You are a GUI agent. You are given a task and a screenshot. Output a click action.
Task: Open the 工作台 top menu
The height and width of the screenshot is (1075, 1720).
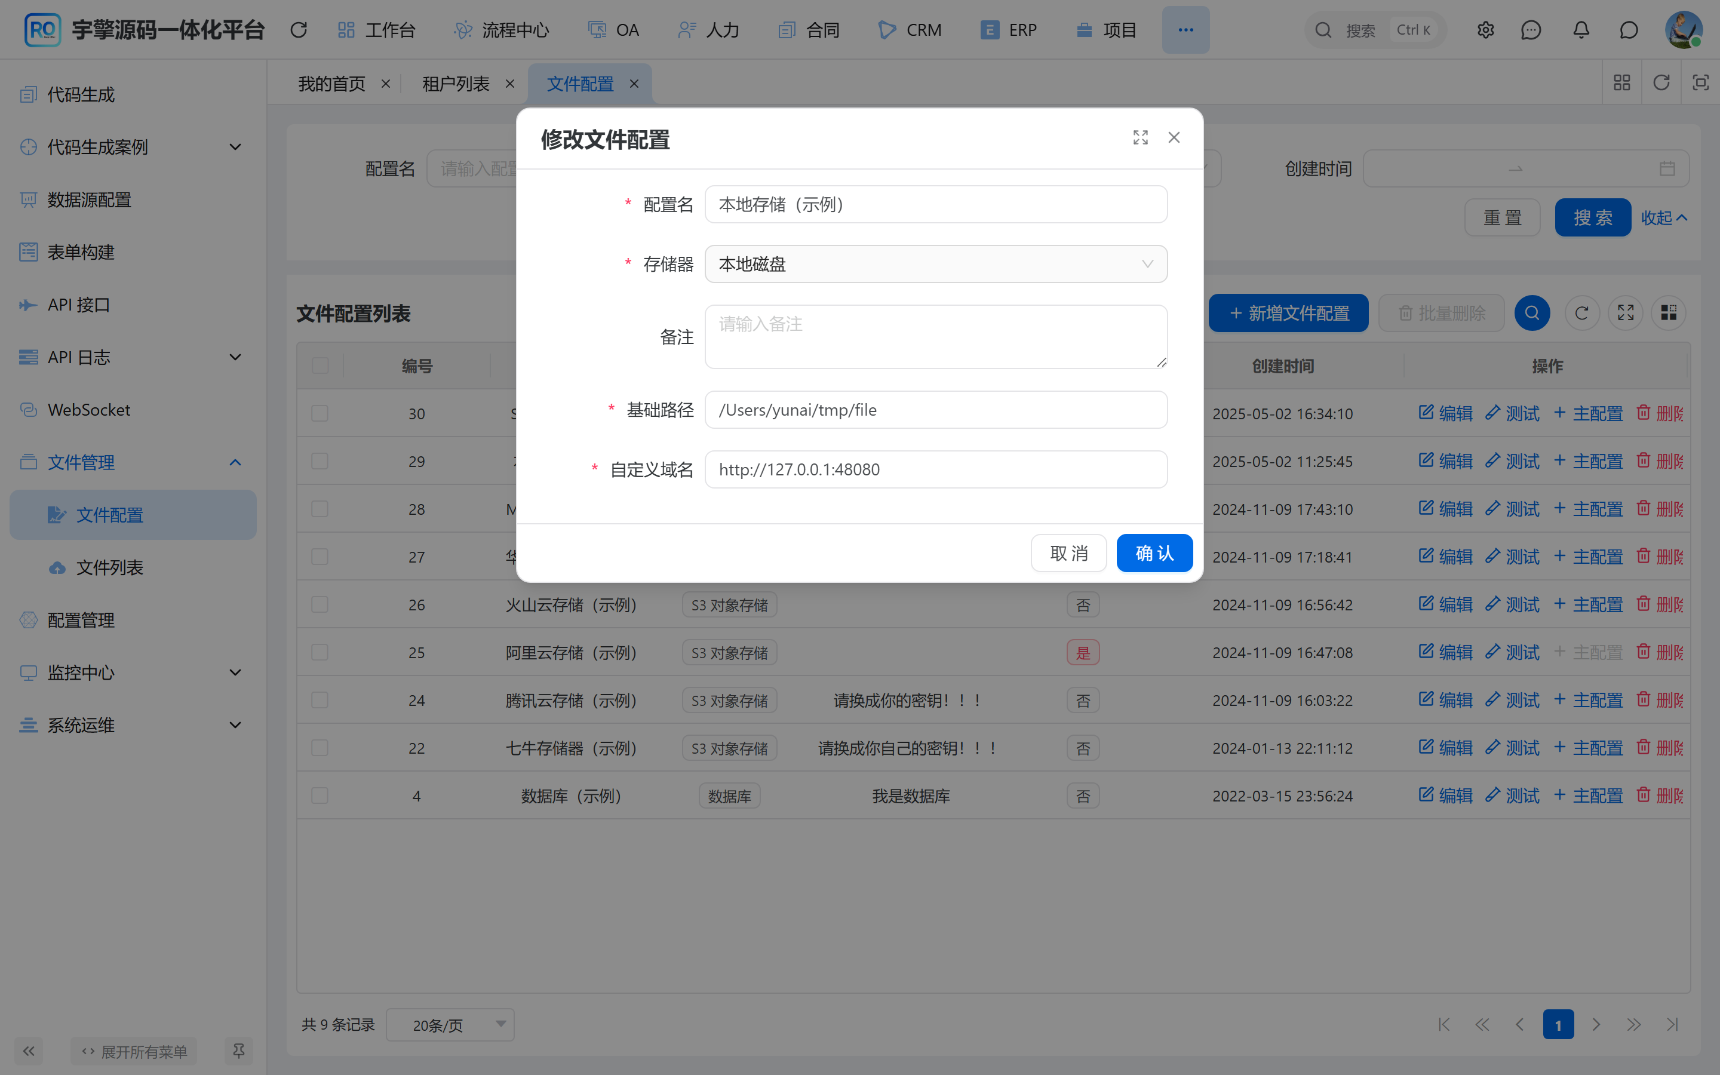[x=377, y=30]
